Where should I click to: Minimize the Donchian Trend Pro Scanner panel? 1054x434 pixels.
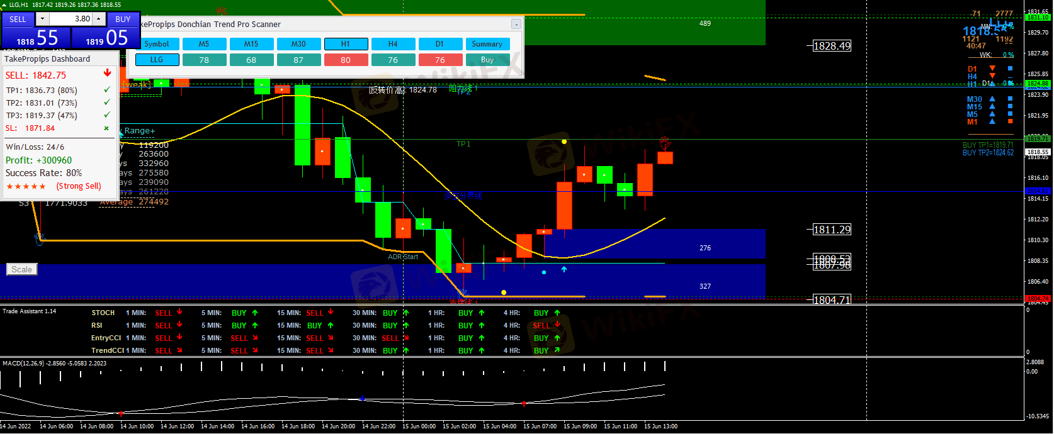[x=516, y=25]
